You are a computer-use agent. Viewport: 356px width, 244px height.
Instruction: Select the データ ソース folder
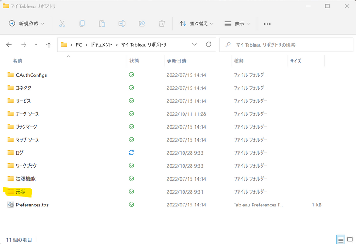tap(27, 114)
